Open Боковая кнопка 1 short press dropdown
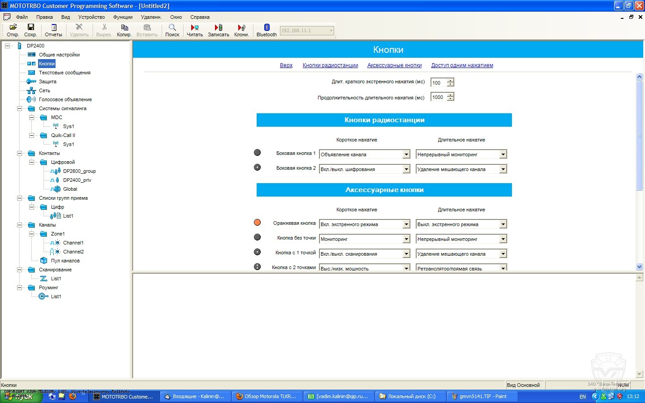This screenshot has height=403, width=645. point(406,154)
